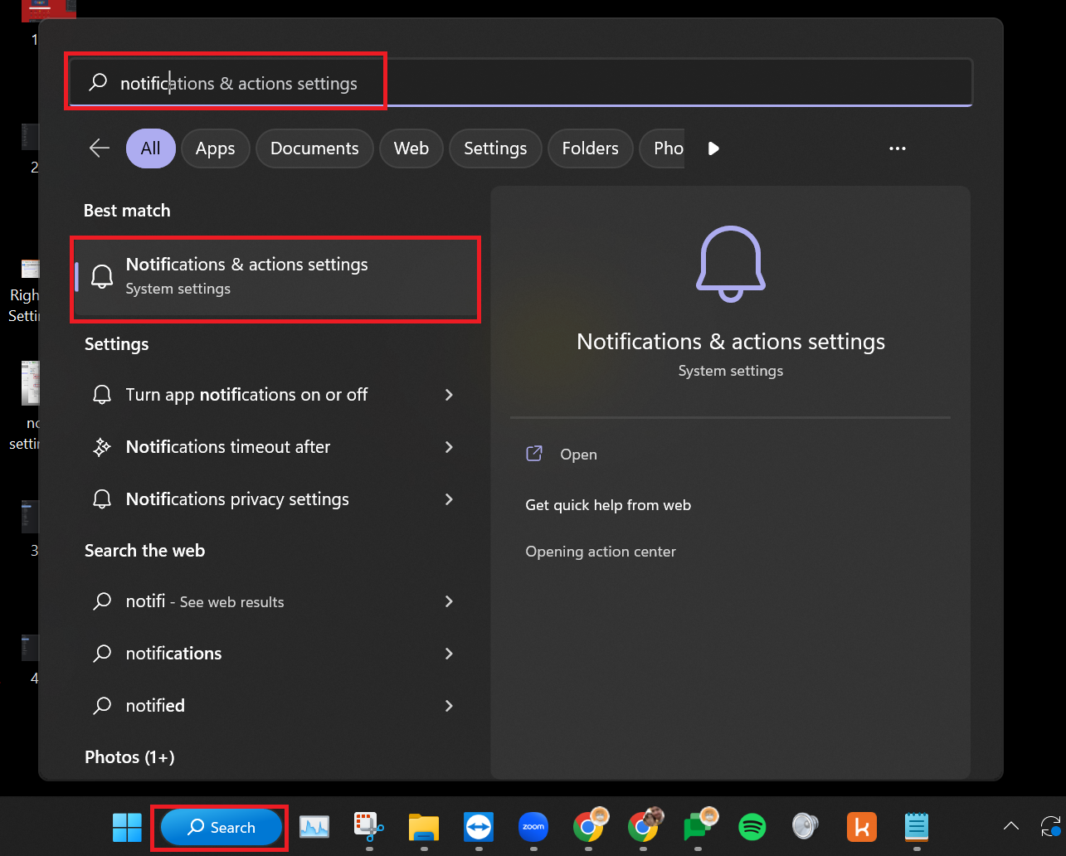Viewport: 1066px width, 856px height.
Task: Click 'Get quick help from web' link
Action: click(608, 505)
